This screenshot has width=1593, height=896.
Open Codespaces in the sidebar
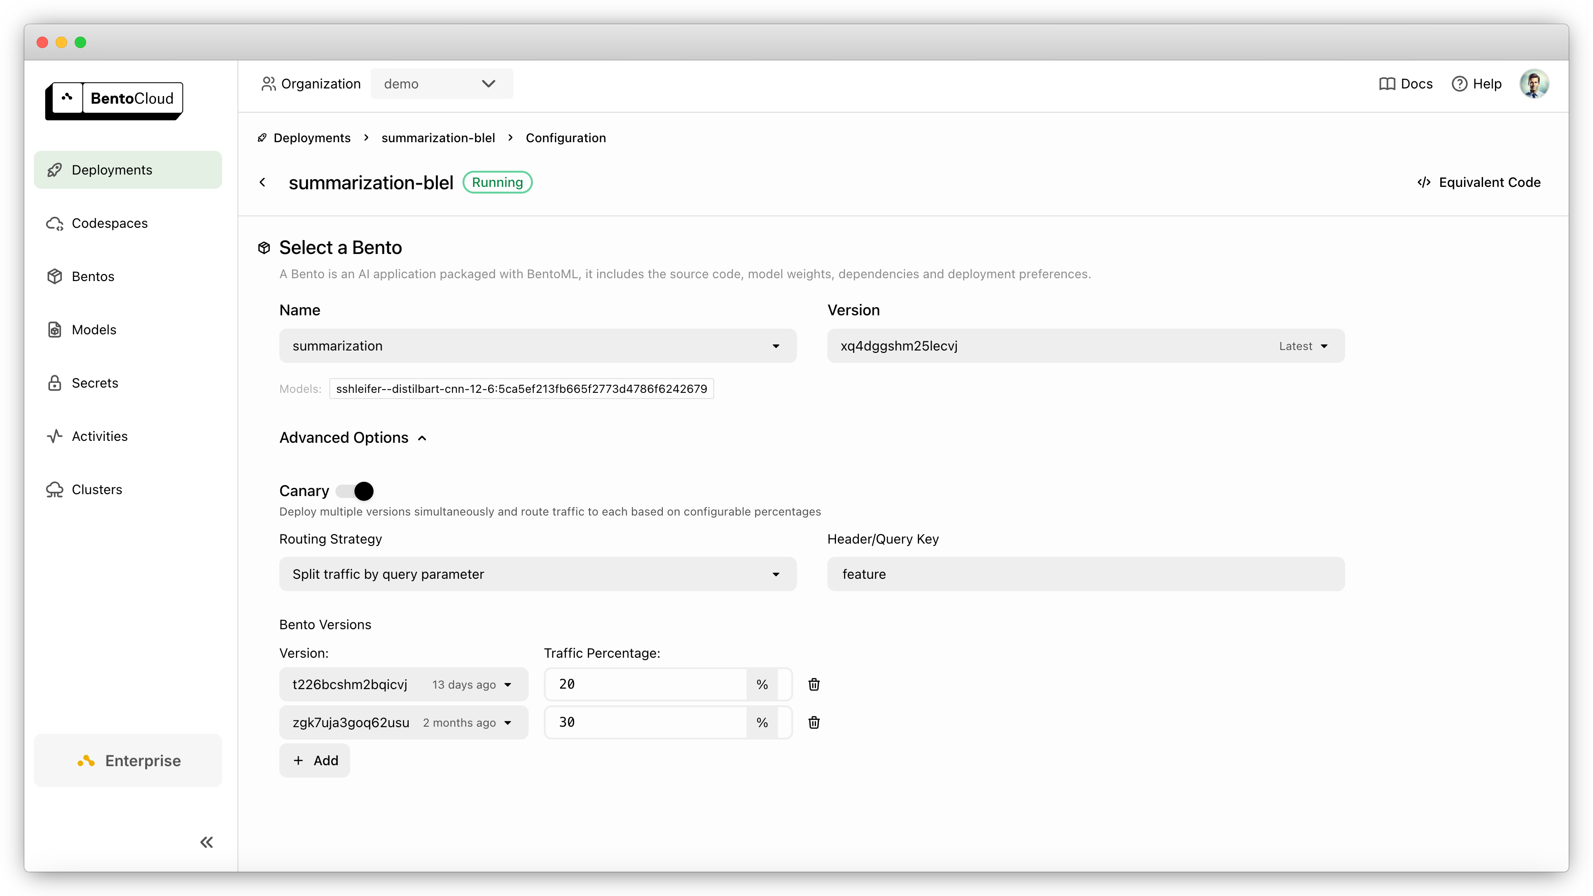pyautogui.click(x=128, y=223)
